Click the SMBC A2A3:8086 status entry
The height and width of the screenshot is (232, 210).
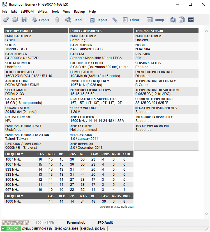pyautogui.click(x=66, y=229)
